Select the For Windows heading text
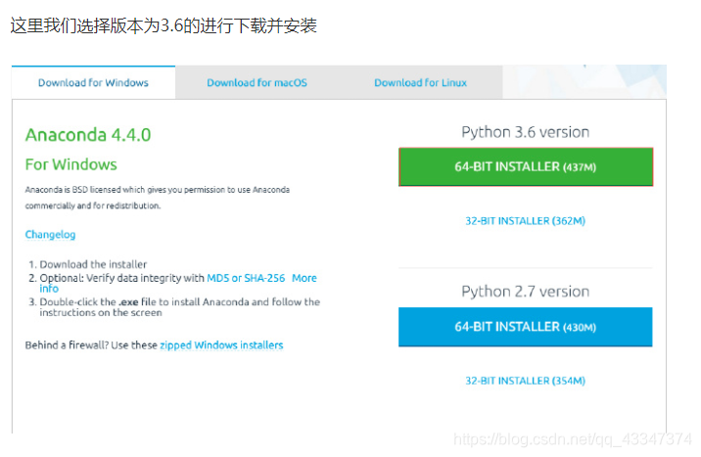Screen dimensions: 701x457 [x=71, y=164]
